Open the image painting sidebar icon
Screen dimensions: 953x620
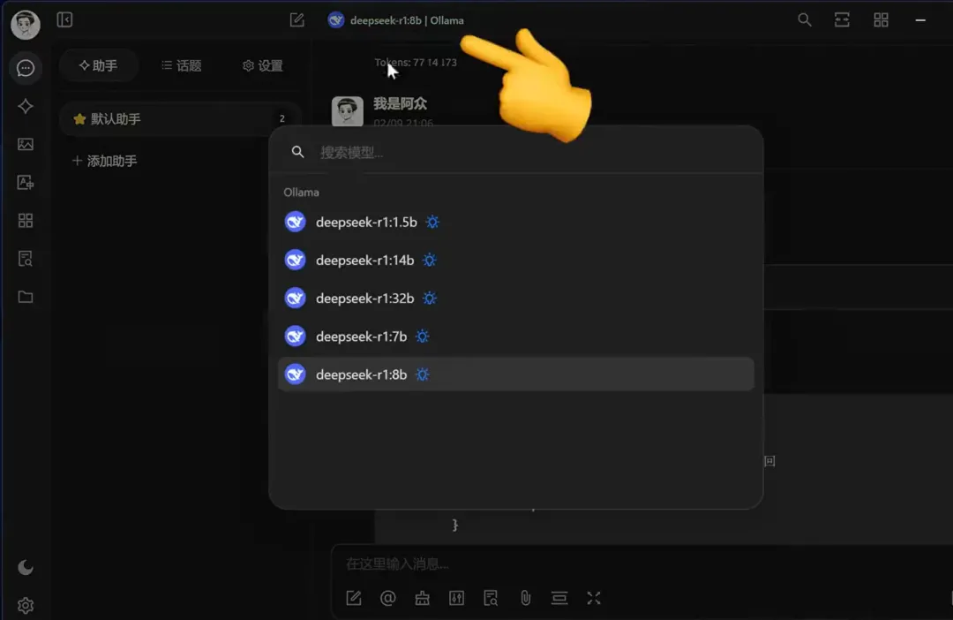26,144
